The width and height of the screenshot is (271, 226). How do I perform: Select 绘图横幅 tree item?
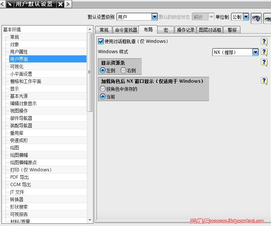click(x=19, y=155)
